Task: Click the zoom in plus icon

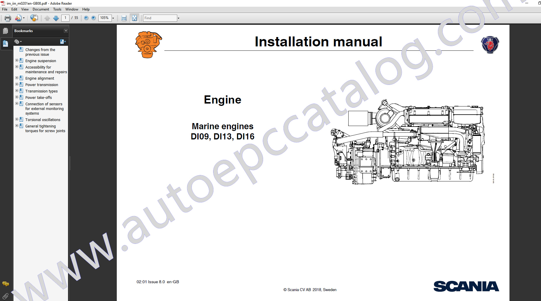Action: [93, 18]
